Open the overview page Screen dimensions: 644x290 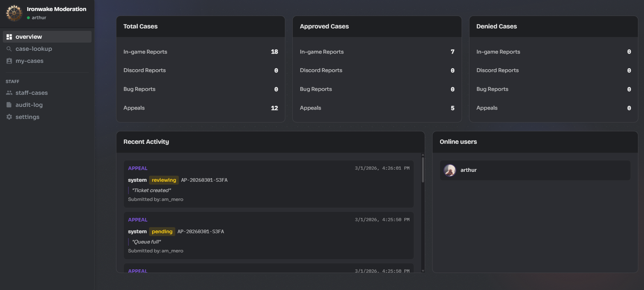(47, 37)
